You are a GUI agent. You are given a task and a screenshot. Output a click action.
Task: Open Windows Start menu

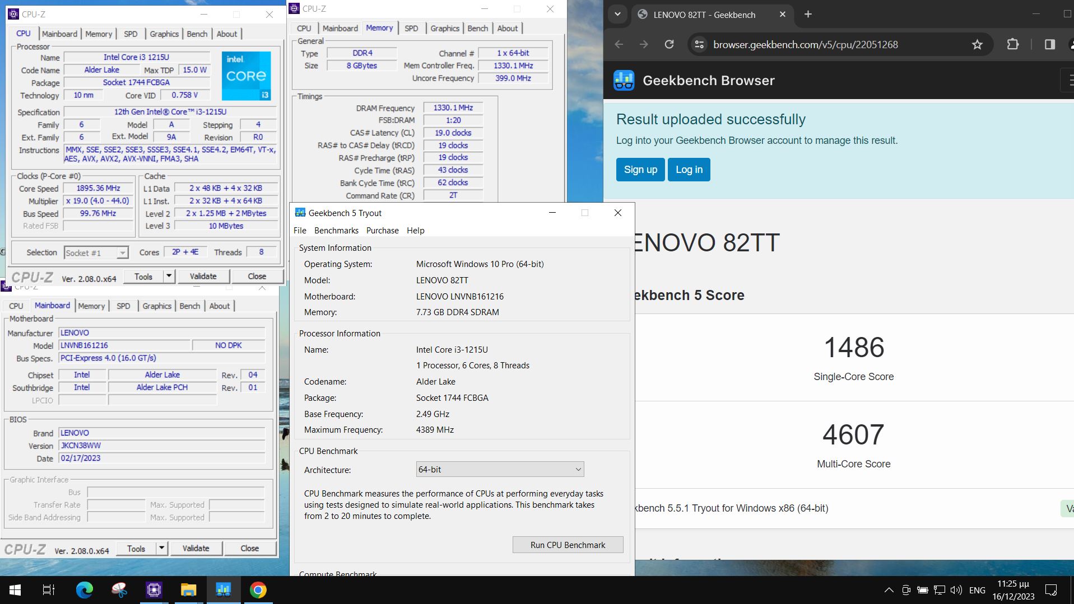15,590
